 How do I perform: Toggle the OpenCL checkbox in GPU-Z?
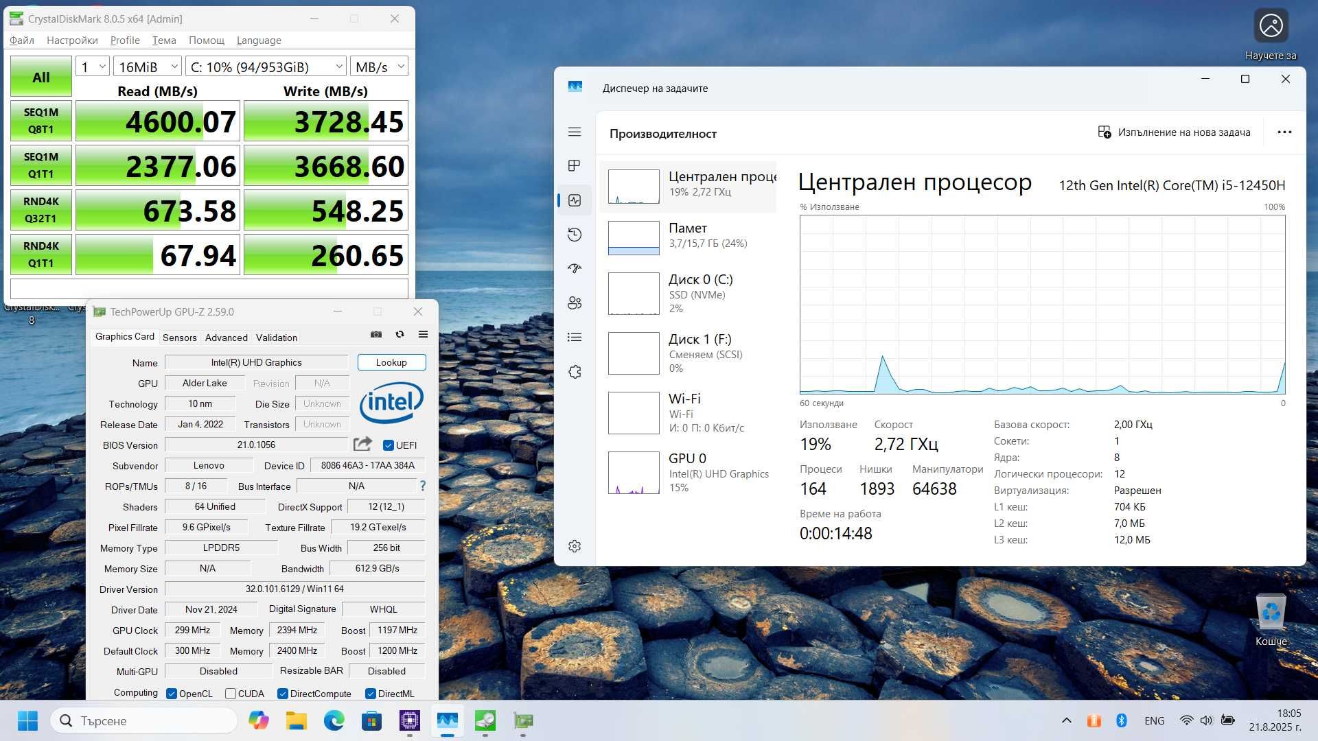click(172, 694)
